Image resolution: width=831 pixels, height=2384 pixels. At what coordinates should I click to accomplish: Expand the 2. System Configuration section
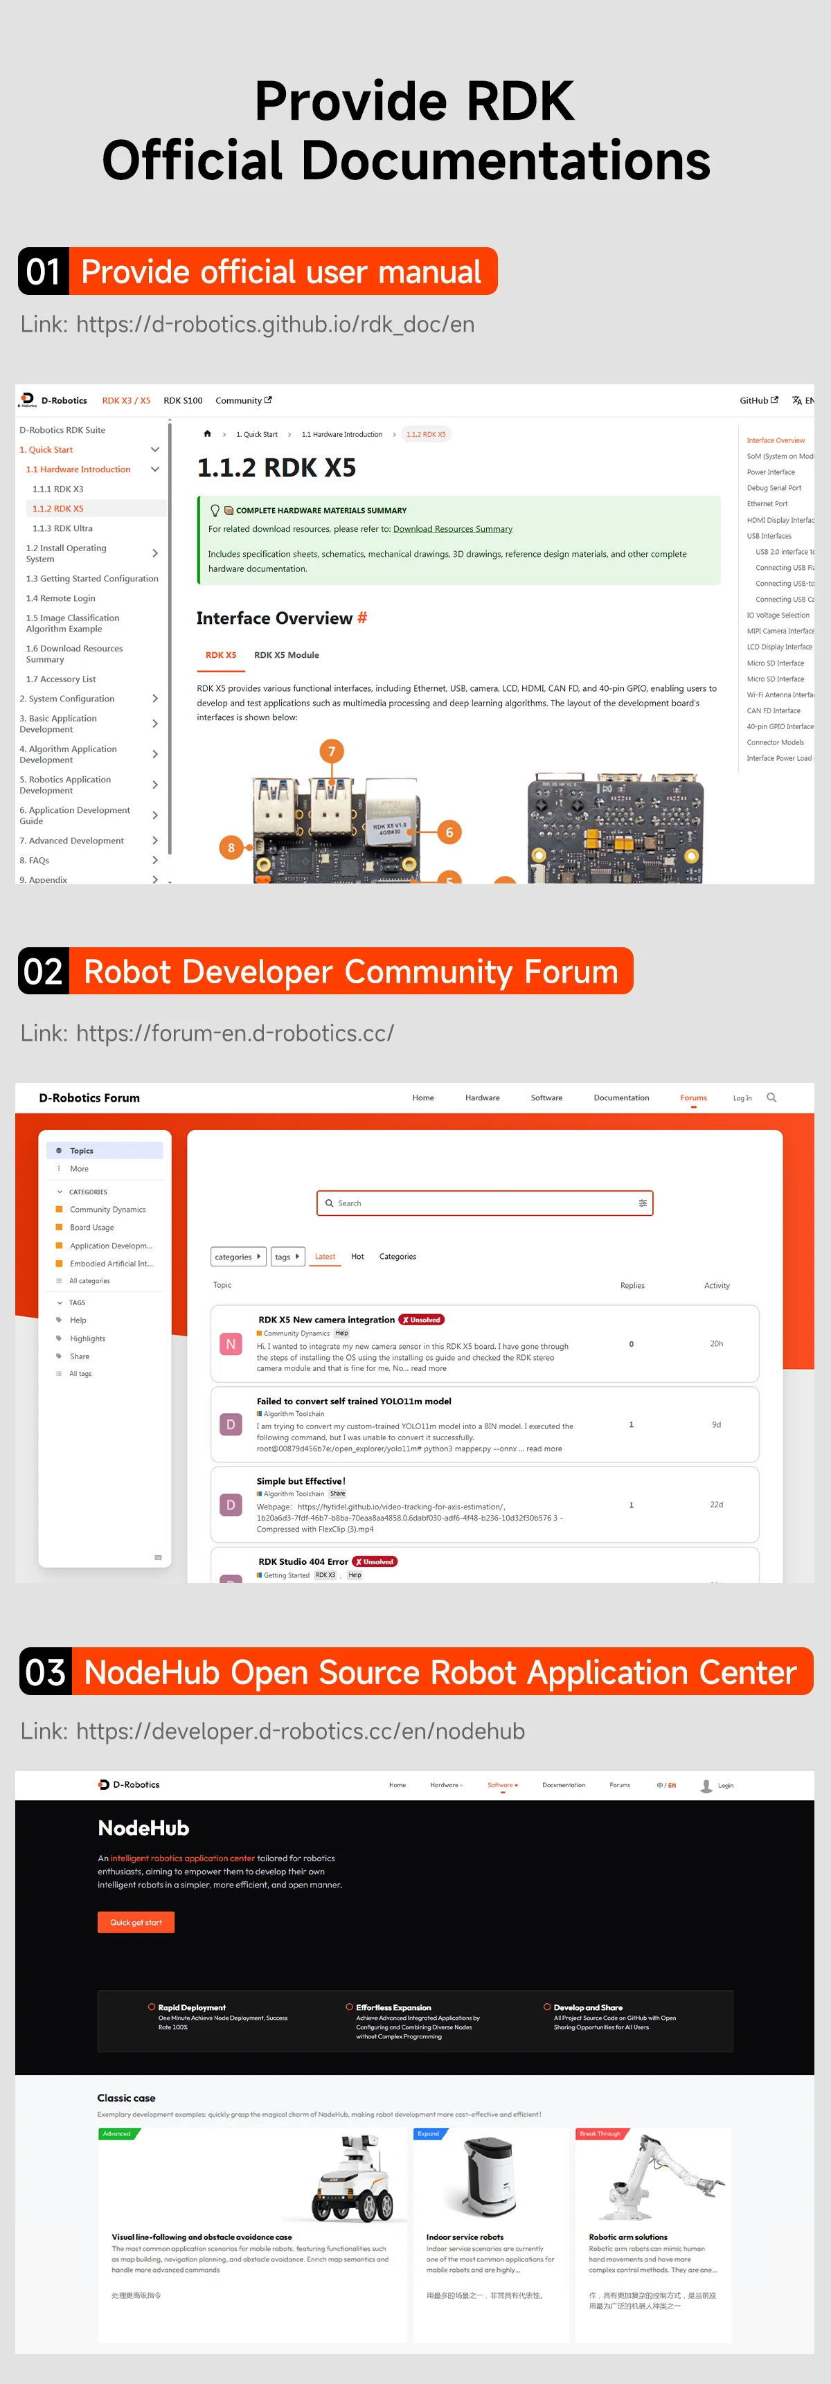[x=154, y=699]
